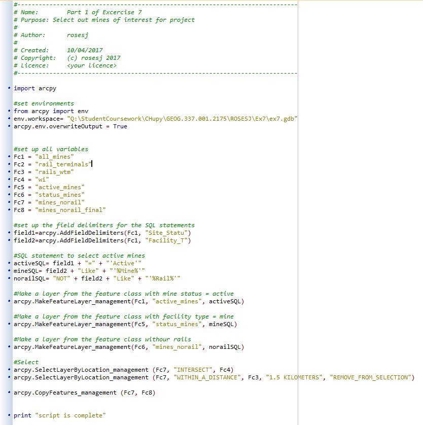
Task: Click the print "script is complete" line
Action: tap(60, 415)
